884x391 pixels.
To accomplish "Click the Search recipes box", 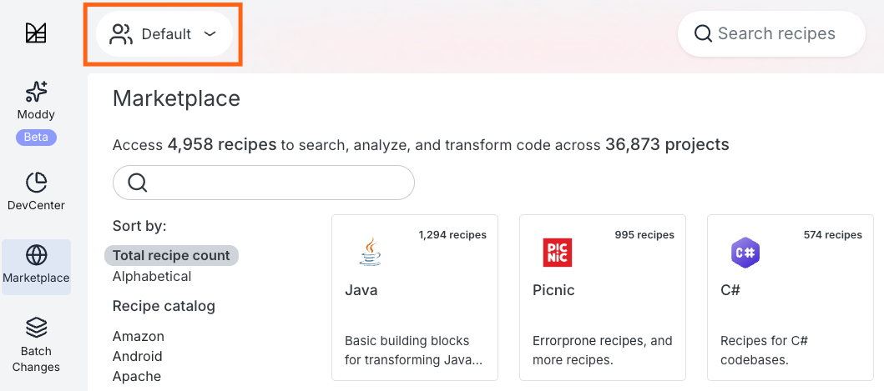I will (776, 34).
